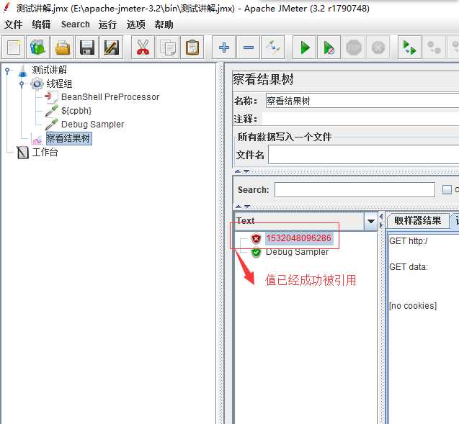
Task: Select the 测试讲解 test plan node
Action: pyautogui.click(x=49, y=70)
